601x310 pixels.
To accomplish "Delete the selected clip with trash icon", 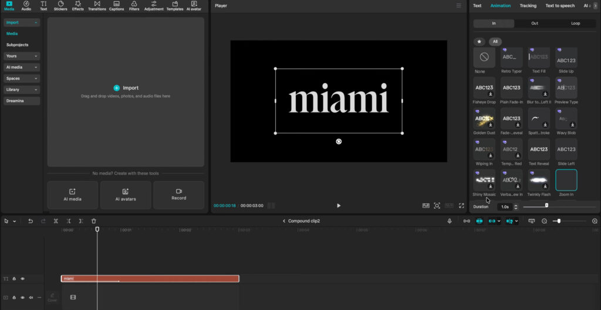I will [x=94, y=221].
